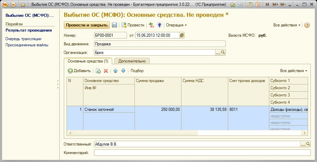Click the Дт/Кт postings icon
Image resolution: width=317 pixels, height=162 pixels.
click(x=151, y=25)
